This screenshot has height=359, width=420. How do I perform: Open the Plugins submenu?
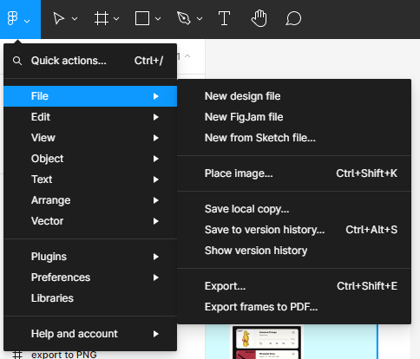[90, 257]
